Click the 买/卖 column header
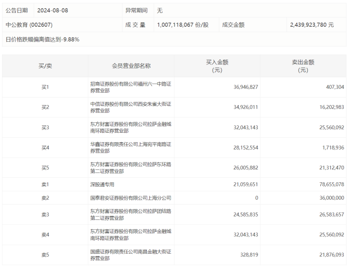Viewport: 347px width, 266px height. pyautogui.click(x=45, y=66)
